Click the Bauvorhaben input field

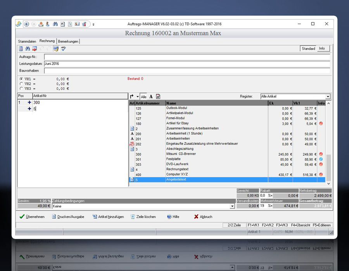(187, 70)
